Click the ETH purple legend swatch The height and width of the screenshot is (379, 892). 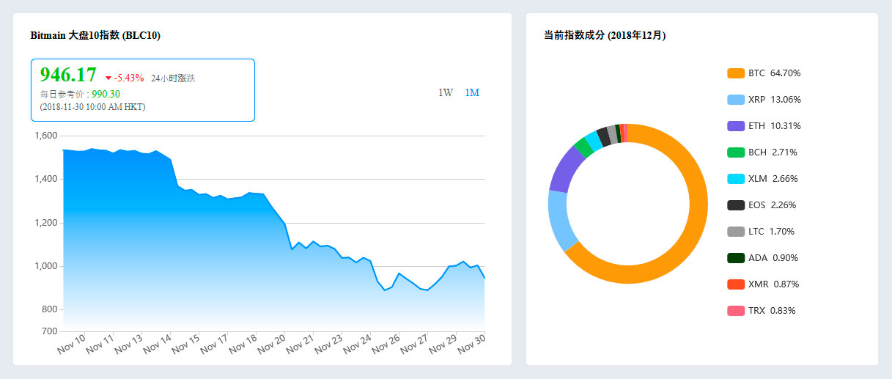point(736,126)
